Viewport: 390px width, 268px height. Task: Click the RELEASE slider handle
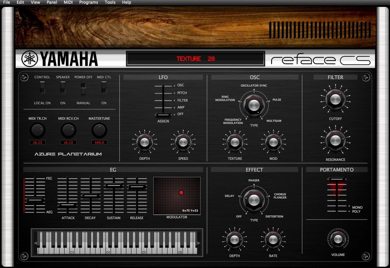pos(137,187)
